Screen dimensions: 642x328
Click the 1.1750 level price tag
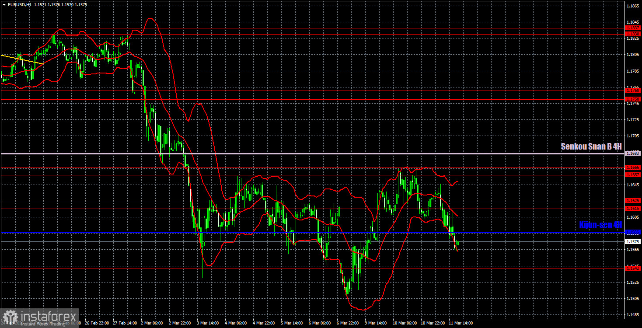click(x=633, y=99)
